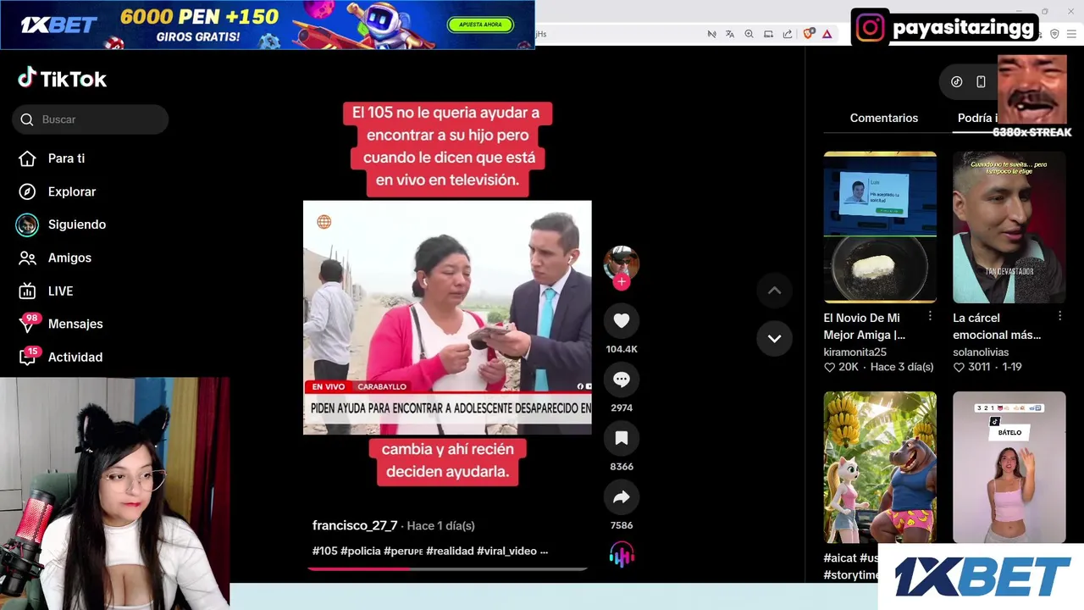Like the video with 104.4K likes

pyautogui.click(x=622, y=320)
